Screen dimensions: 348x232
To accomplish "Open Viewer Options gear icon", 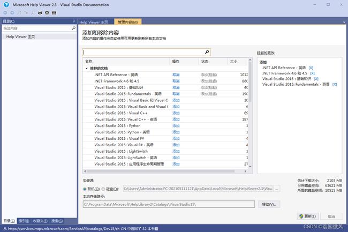I will tap(47, 13).
